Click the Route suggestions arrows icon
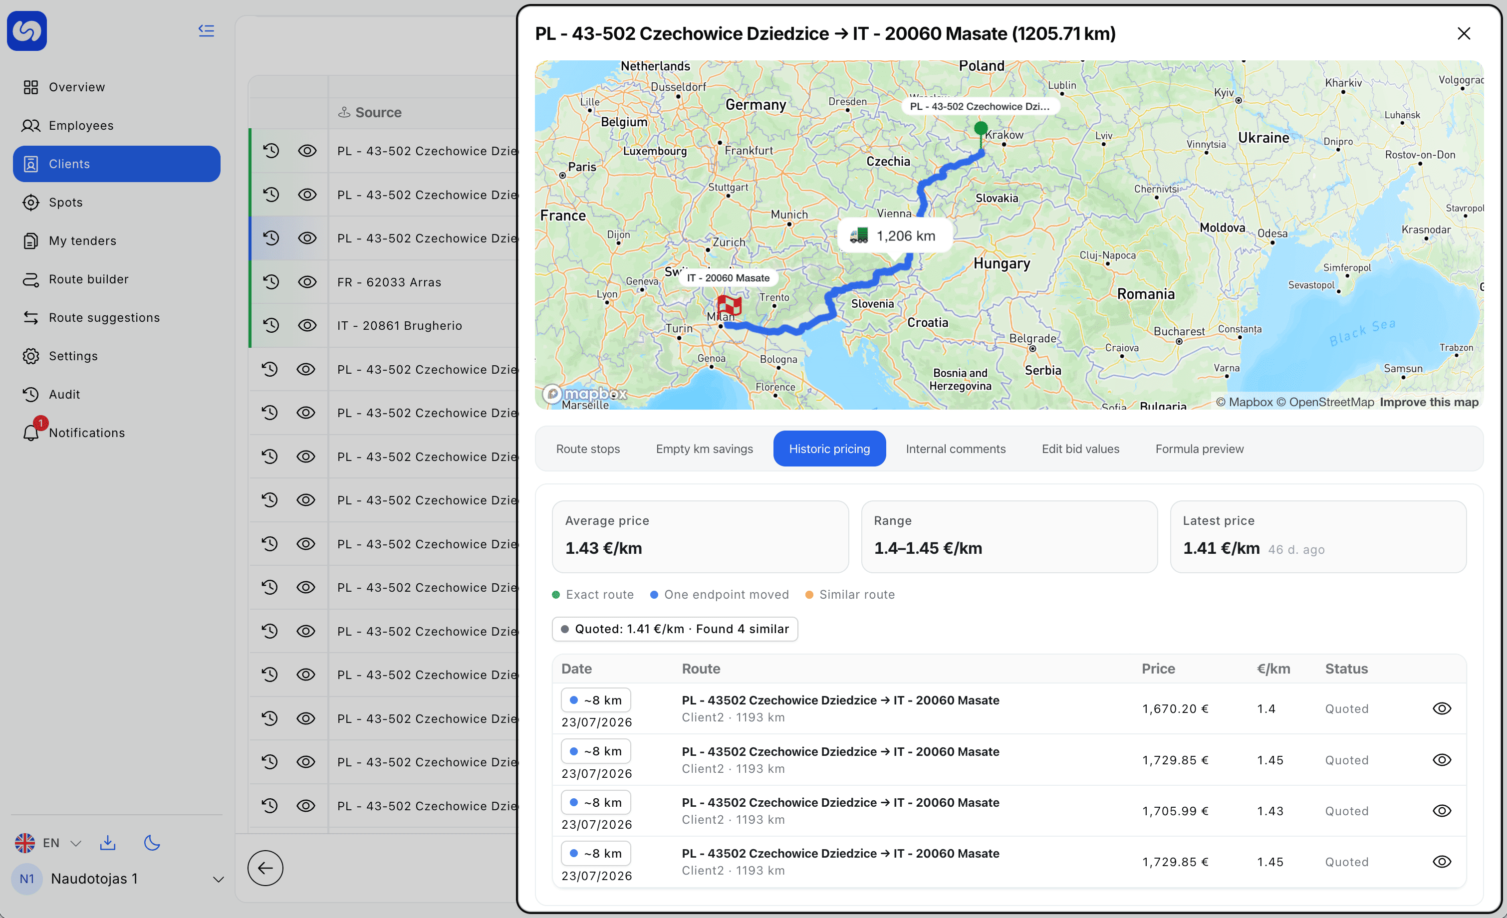The image size is (1507, 918). pos(30,317)
